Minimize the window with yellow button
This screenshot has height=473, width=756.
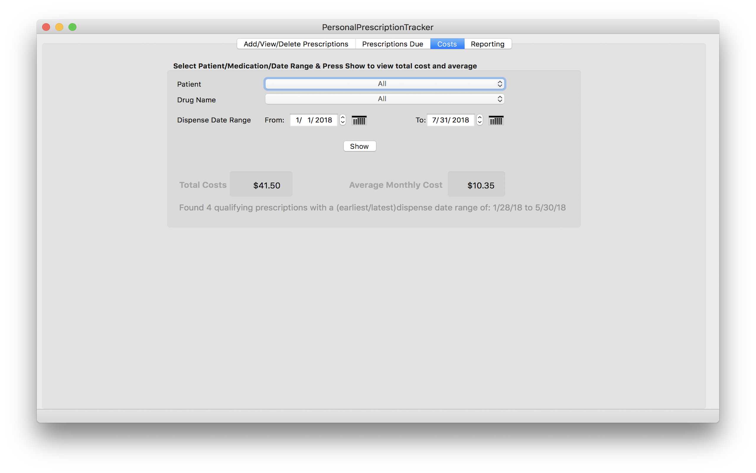[59, 27]
